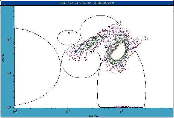Click the 10^2 tick on the LIVE axis
Viewport: 174px width, 118px height.
[x=120, y=111]
